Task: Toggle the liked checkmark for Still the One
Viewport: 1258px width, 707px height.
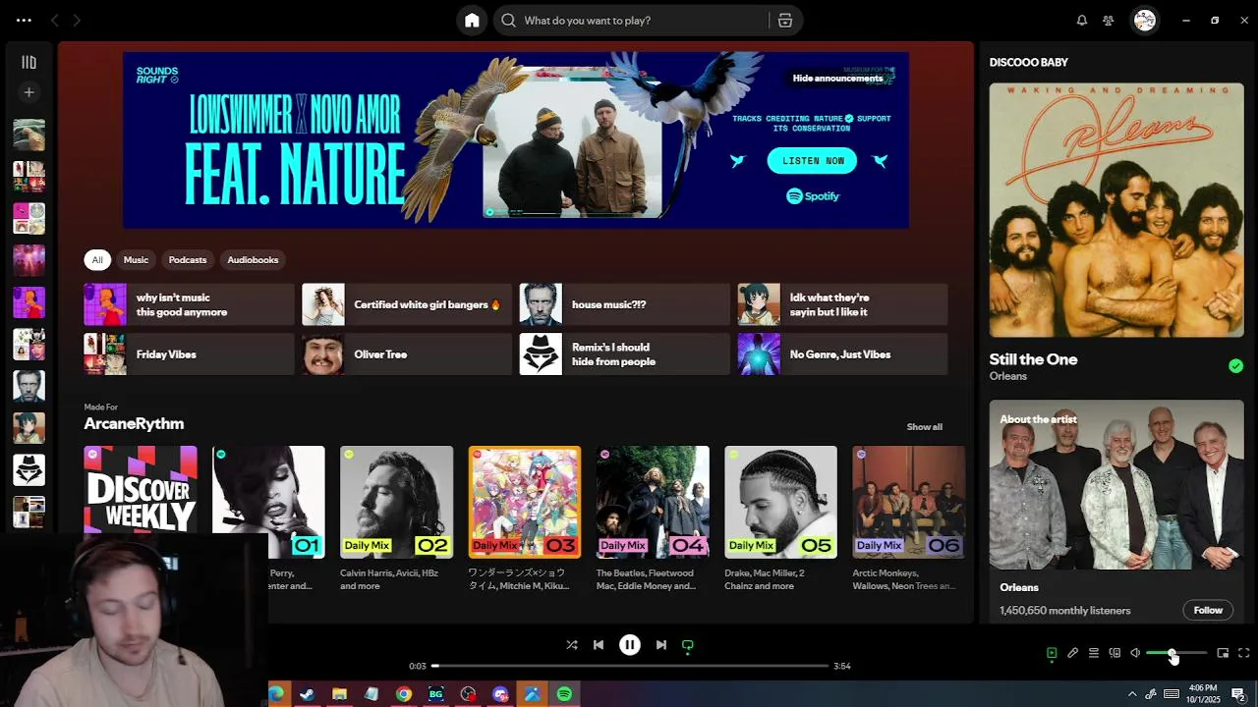Action: (x=1235, y=366)
